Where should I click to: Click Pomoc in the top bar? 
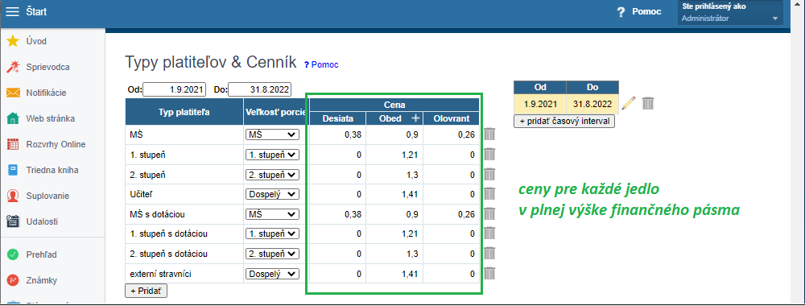click(646, 12)
